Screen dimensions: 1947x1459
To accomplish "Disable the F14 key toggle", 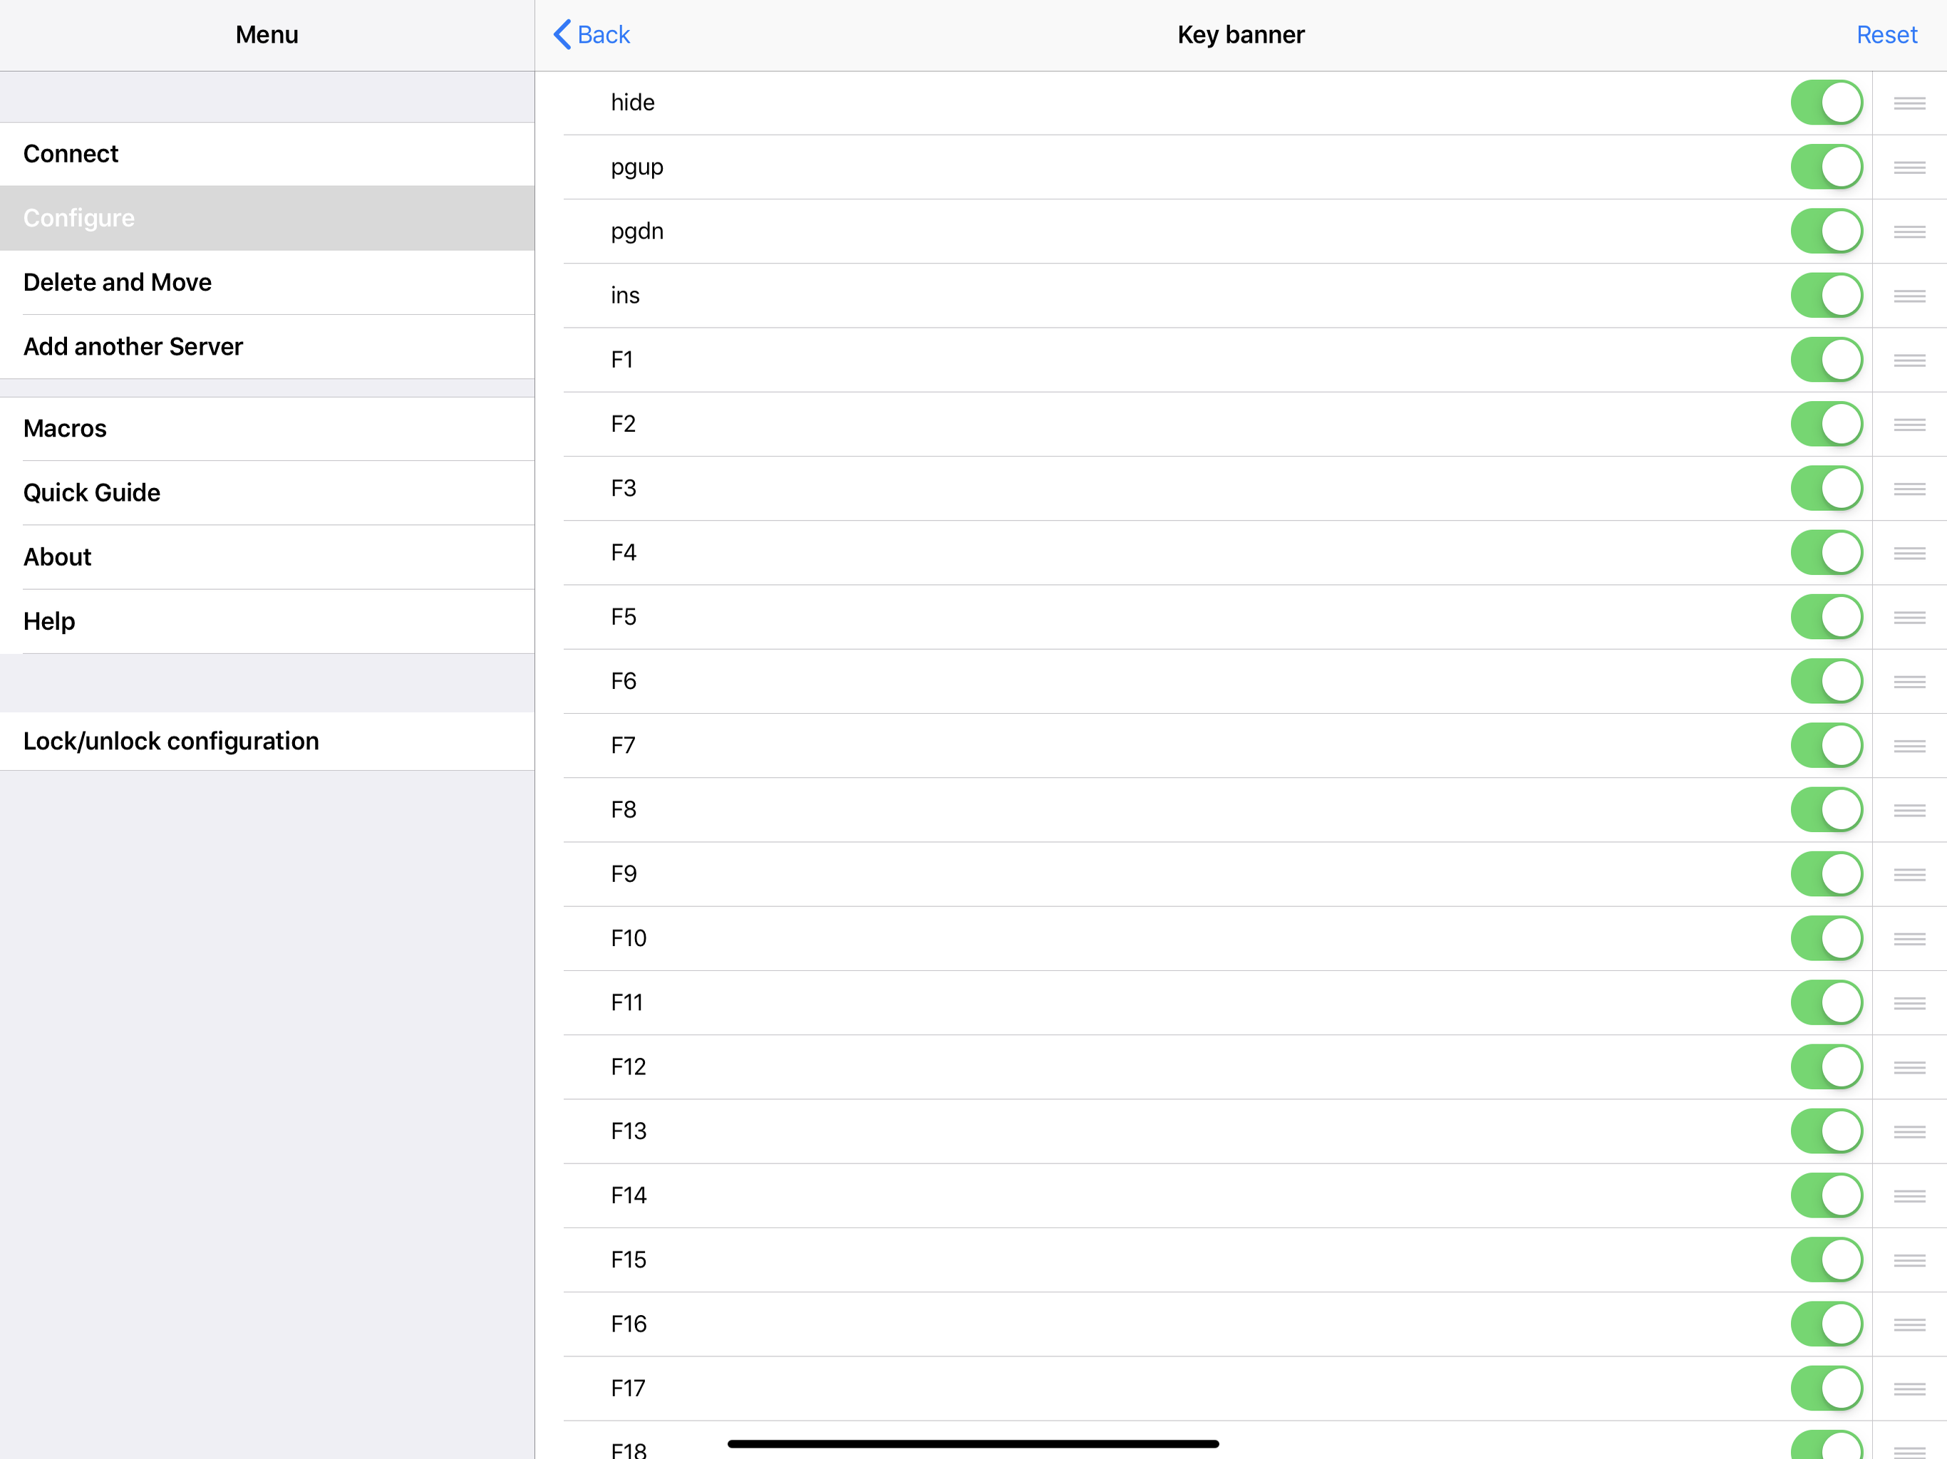I will coord(1826,1195).
